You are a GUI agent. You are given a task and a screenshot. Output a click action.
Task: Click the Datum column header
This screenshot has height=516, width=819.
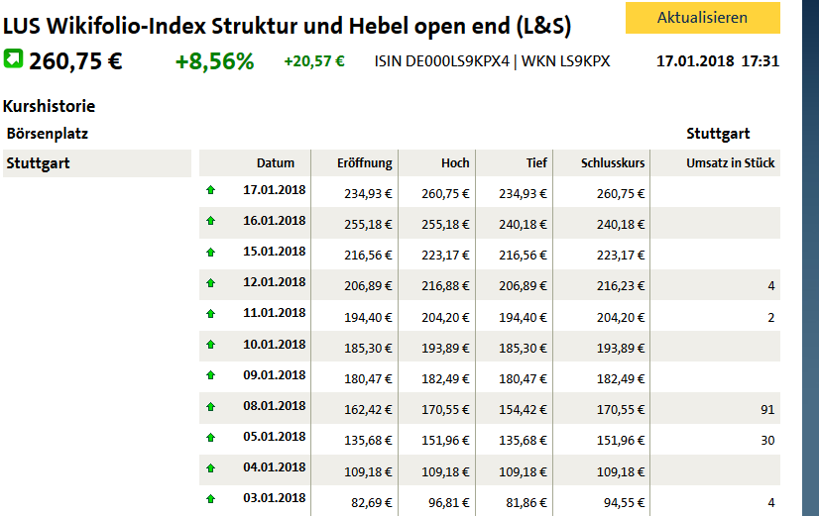point(276,163)
